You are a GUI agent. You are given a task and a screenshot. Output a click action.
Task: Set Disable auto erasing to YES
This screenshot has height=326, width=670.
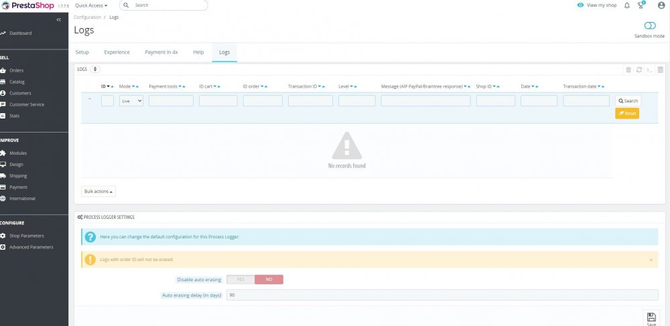point(241,280)
